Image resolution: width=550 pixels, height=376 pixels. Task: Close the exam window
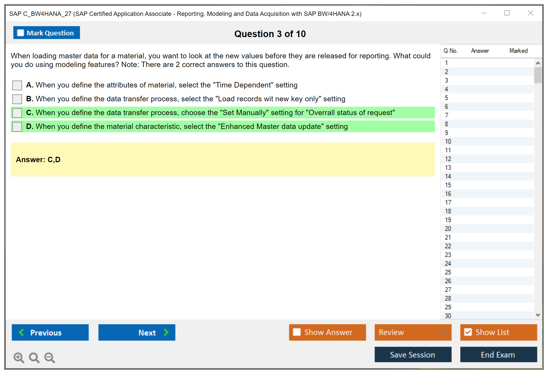(x=530, y=13)
